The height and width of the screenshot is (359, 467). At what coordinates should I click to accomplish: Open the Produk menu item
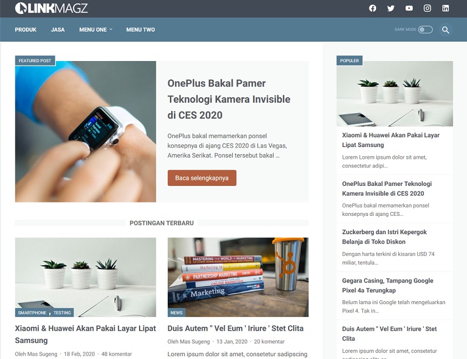(x=25, y=29)
